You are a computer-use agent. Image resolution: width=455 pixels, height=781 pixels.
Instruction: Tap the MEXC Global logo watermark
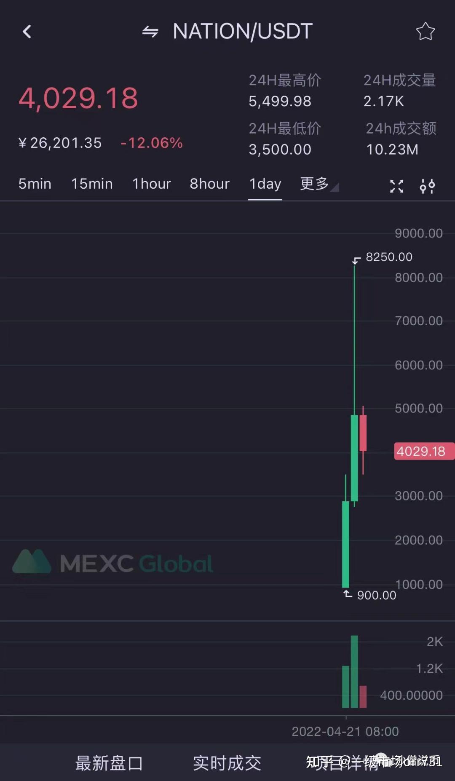pyautogui.click(x=113, y=562)
